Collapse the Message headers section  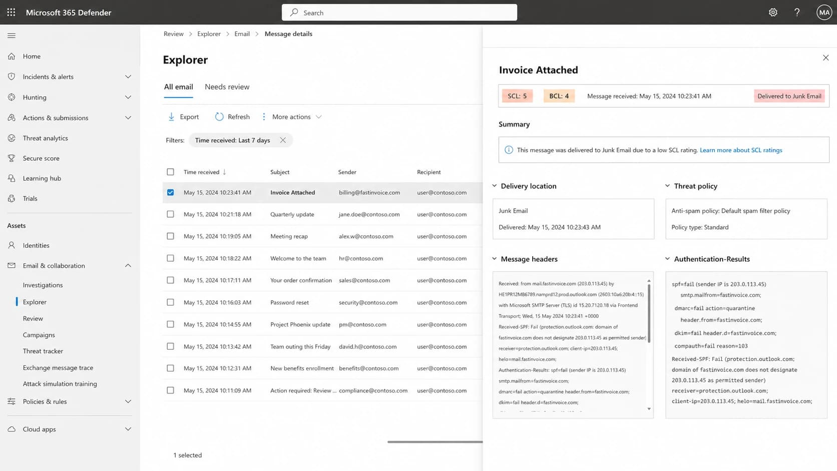pos(494,259)
